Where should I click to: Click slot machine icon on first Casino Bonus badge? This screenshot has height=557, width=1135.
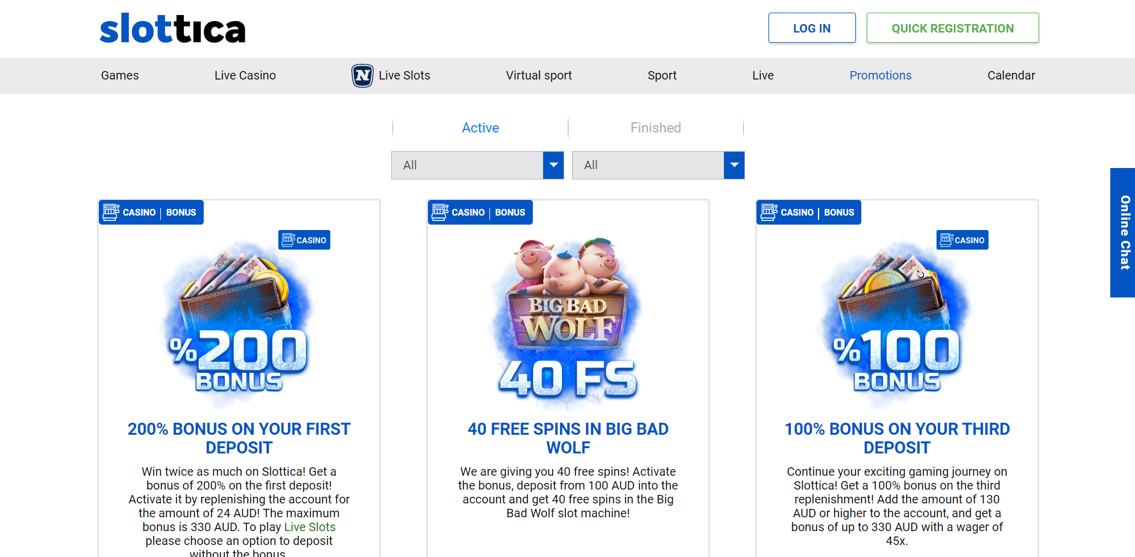pos(111,212)
